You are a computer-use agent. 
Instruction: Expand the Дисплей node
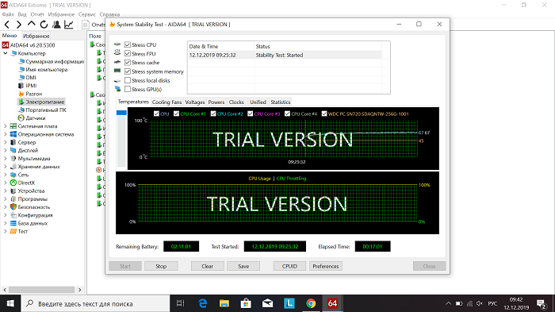pyautogui.click(x=6, y=150)
